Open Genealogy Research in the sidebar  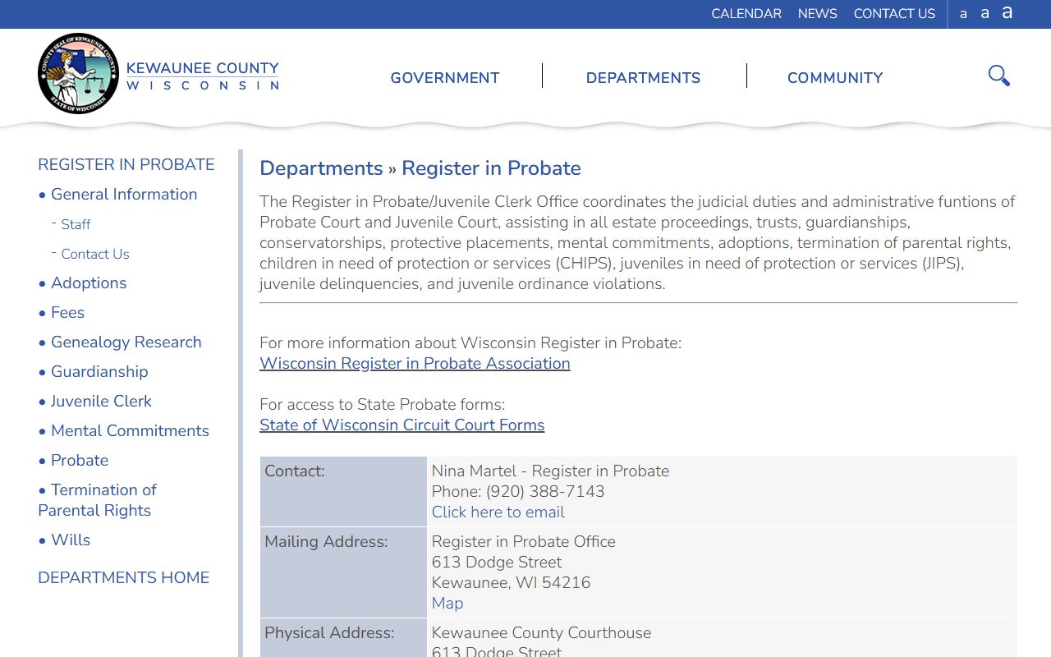tap(126, 342)
